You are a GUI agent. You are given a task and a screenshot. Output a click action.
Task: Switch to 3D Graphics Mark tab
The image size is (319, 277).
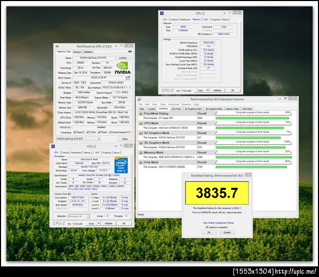tap(214, 109)
